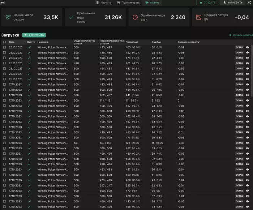Toggle eye icon on the 469 / 469 row
The height and width of the screenshot is (210, 253).
point(247,201)
